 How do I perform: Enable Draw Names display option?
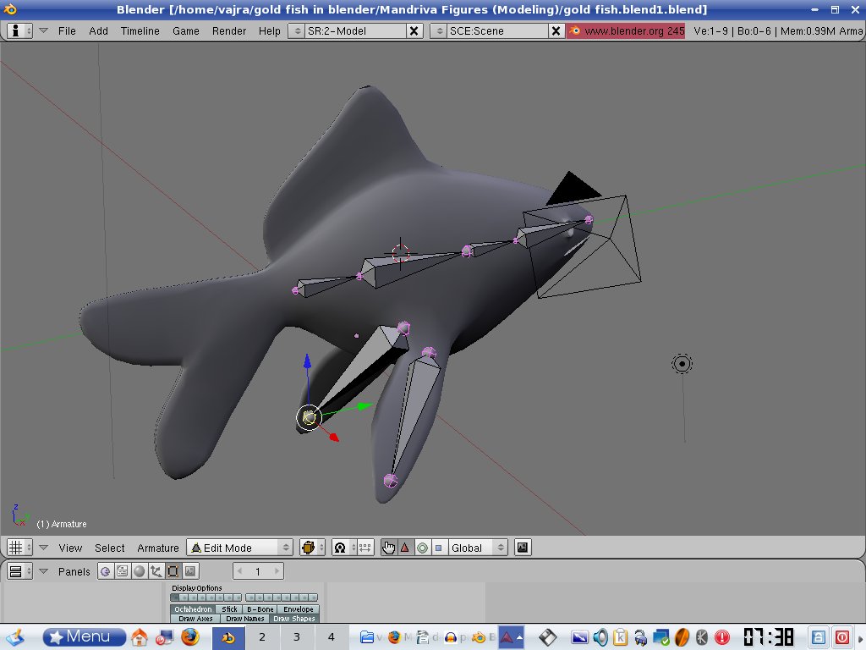point(245,619)
